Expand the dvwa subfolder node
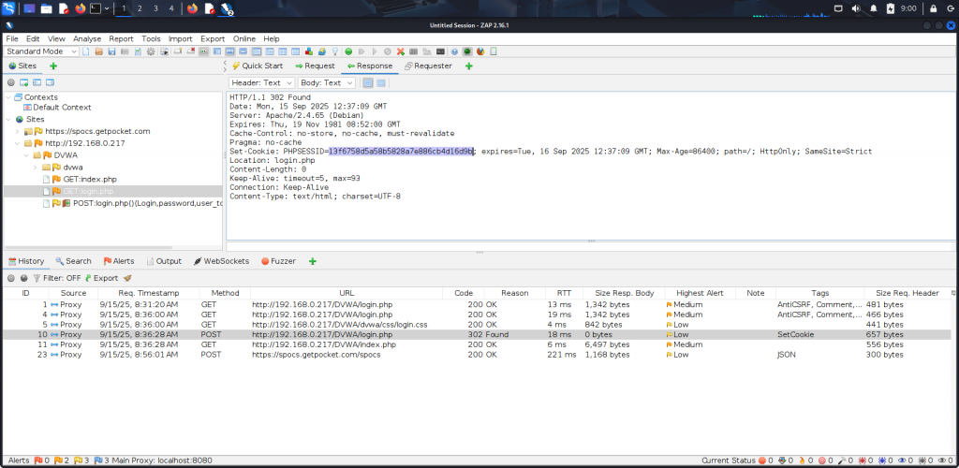The height and width of the screenshot is (468, 959). tap(36, 168)
